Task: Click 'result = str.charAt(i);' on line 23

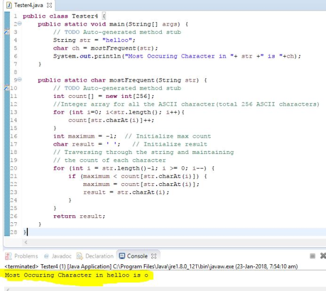Action: 126,192
